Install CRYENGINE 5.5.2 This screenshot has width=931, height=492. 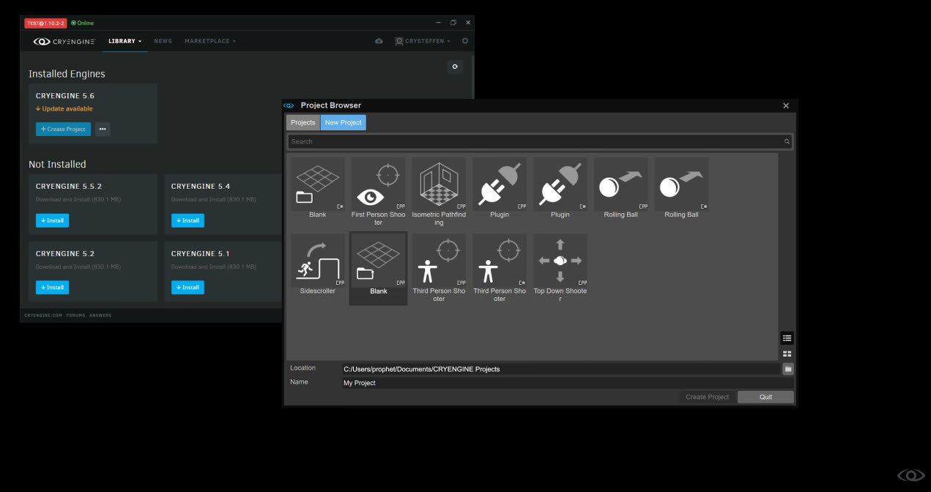52,220
